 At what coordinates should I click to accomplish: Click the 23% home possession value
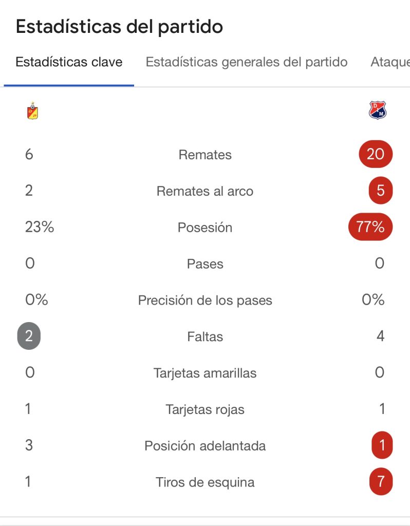tap(40, 227)
